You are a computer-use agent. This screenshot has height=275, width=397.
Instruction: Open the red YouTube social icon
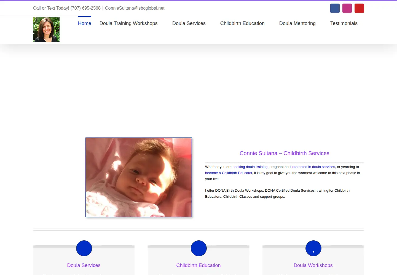click(x=359, y=8)
